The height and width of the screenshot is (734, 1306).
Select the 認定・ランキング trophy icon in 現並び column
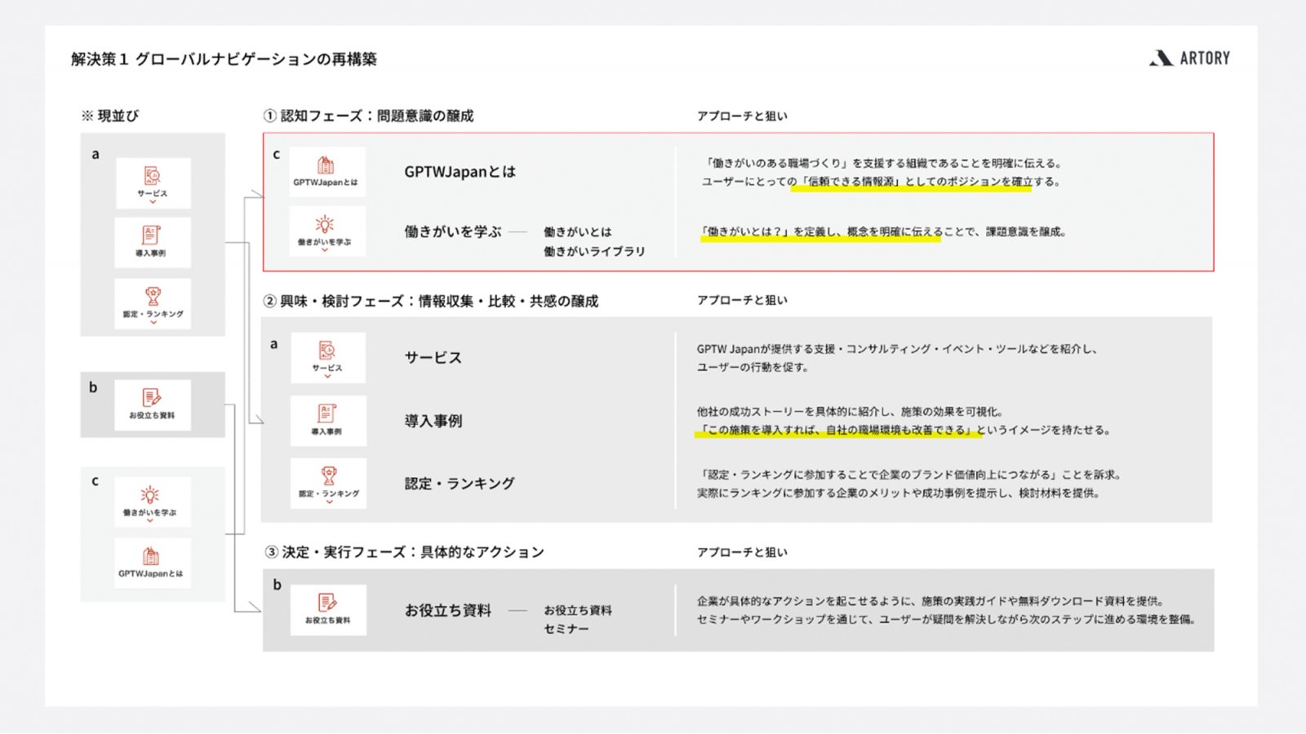click(153, 303)
